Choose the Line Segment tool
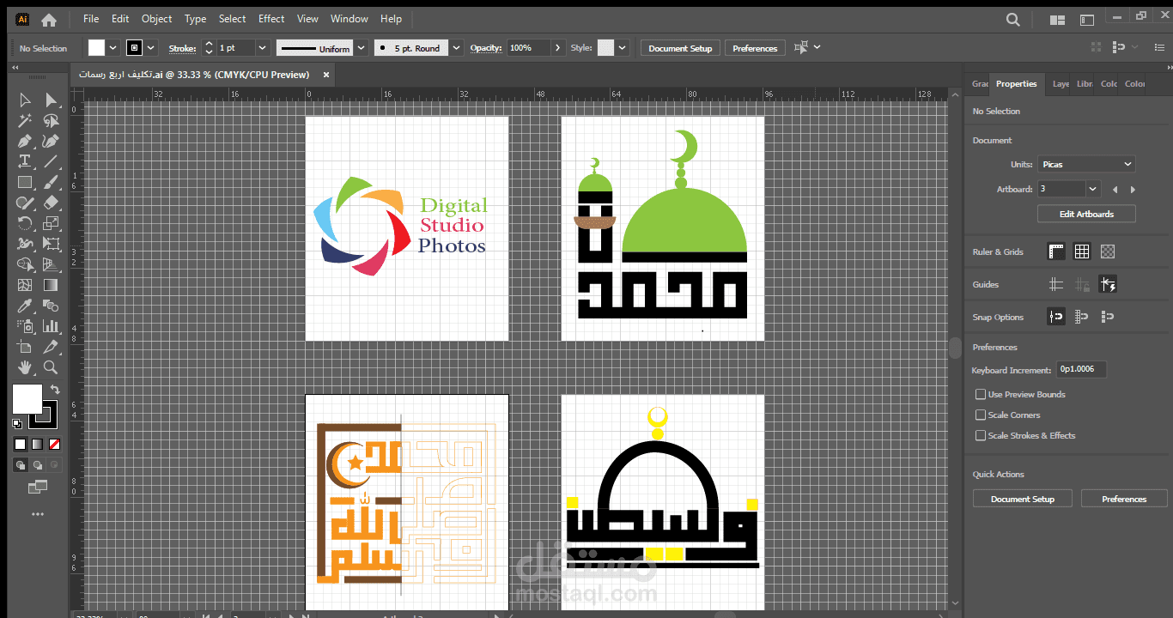The width and height of the screenshot is (1173, 618). pos(51,161)
